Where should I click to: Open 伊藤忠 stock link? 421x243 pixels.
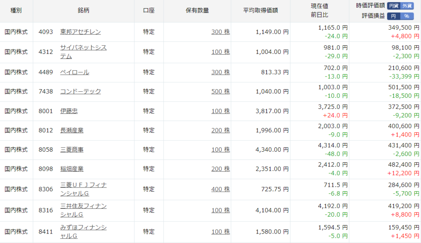click(69, 111)
